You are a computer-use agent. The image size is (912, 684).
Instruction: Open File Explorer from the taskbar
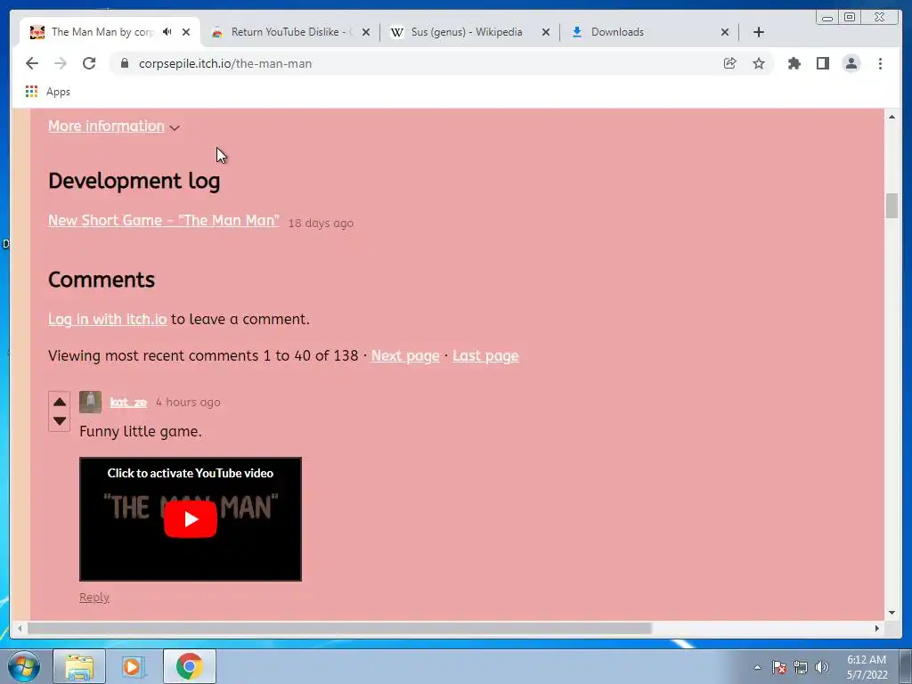click(79, 666)
